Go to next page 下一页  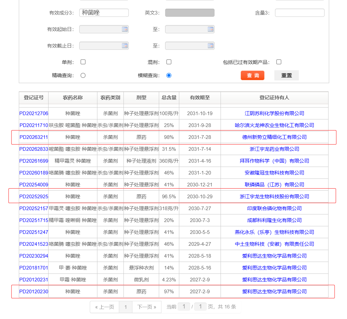[147, 307]
